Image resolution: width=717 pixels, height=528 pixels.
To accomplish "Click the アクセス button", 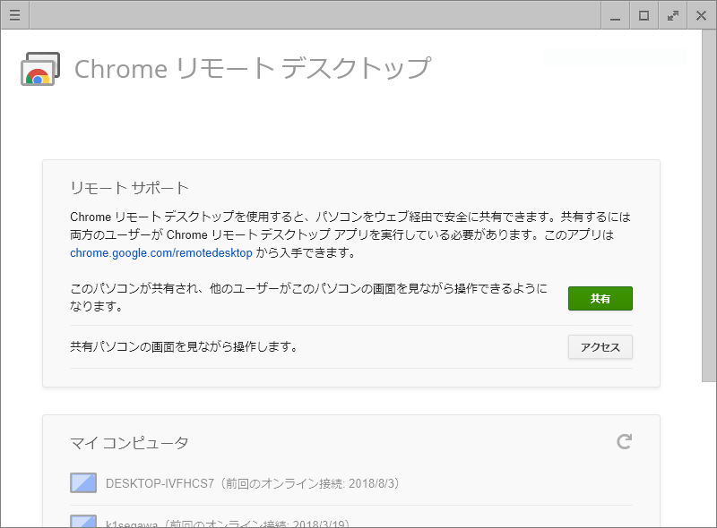I will (x=600, y=347).
